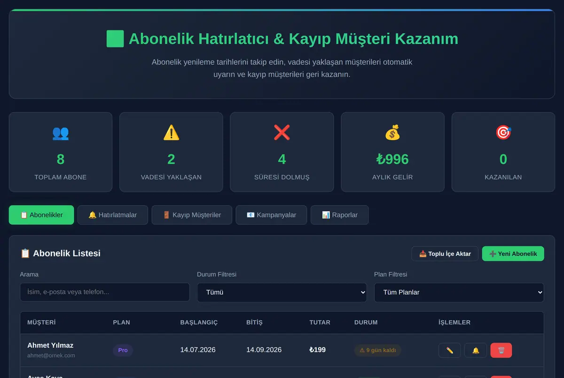Click the warning icon on Vadesi Yaklaşan card

pyautogui.click(x=171, y=133)
